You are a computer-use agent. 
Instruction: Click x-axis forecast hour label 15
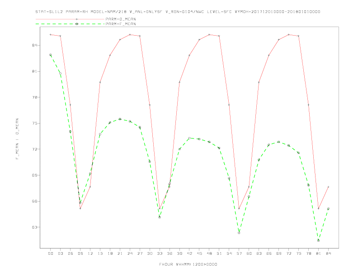tap(100, 253)
